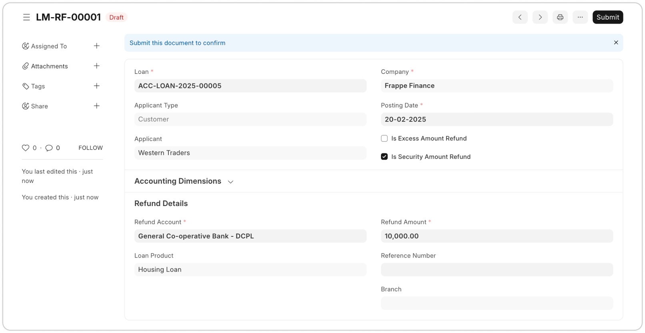Click the Reference Number input field

point(497,270)
